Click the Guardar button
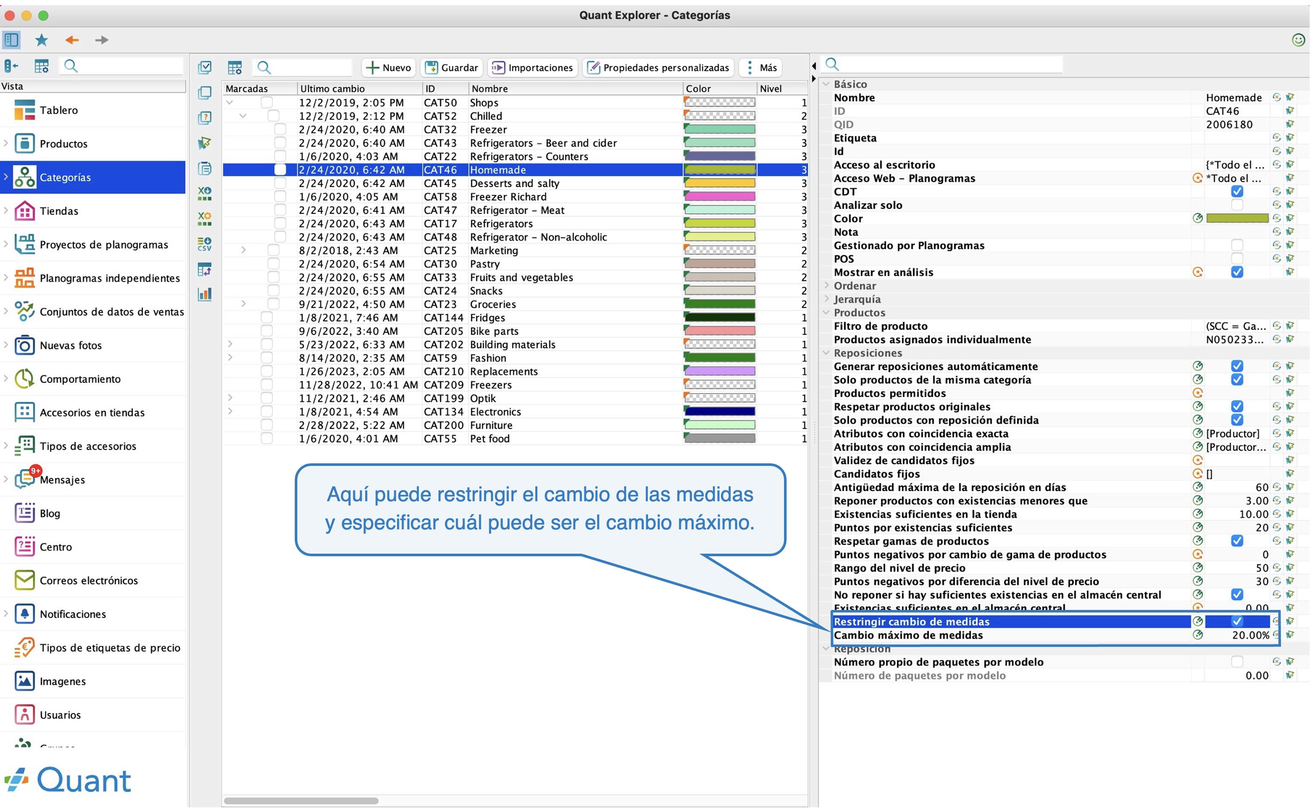This screenshot has height=809, width=1310. coord(451,67)
